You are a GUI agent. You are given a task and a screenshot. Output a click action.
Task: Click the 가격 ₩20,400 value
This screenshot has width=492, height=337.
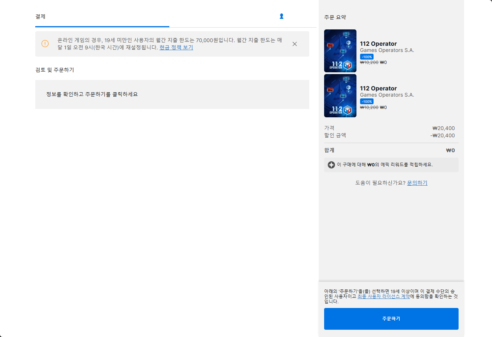click(444, 128)
